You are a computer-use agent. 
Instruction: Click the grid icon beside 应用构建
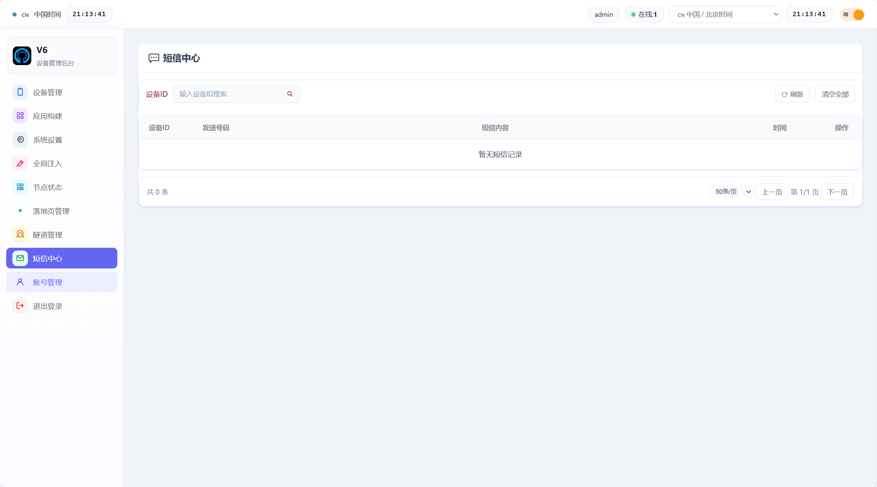tap(20, 116)
